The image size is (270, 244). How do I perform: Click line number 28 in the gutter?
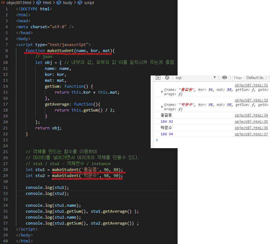coord(5,170)
